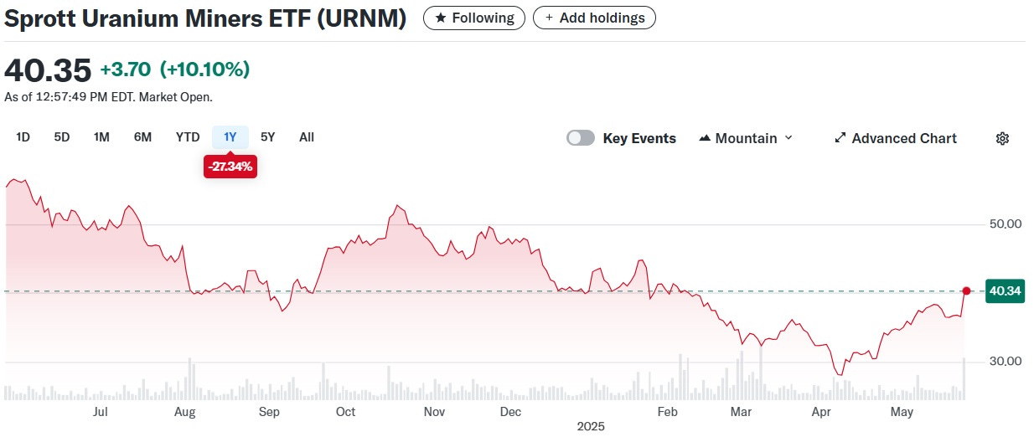Select the 5D time range
Image resolution: width=1034 pixels, height=437 pixels.
62,137
